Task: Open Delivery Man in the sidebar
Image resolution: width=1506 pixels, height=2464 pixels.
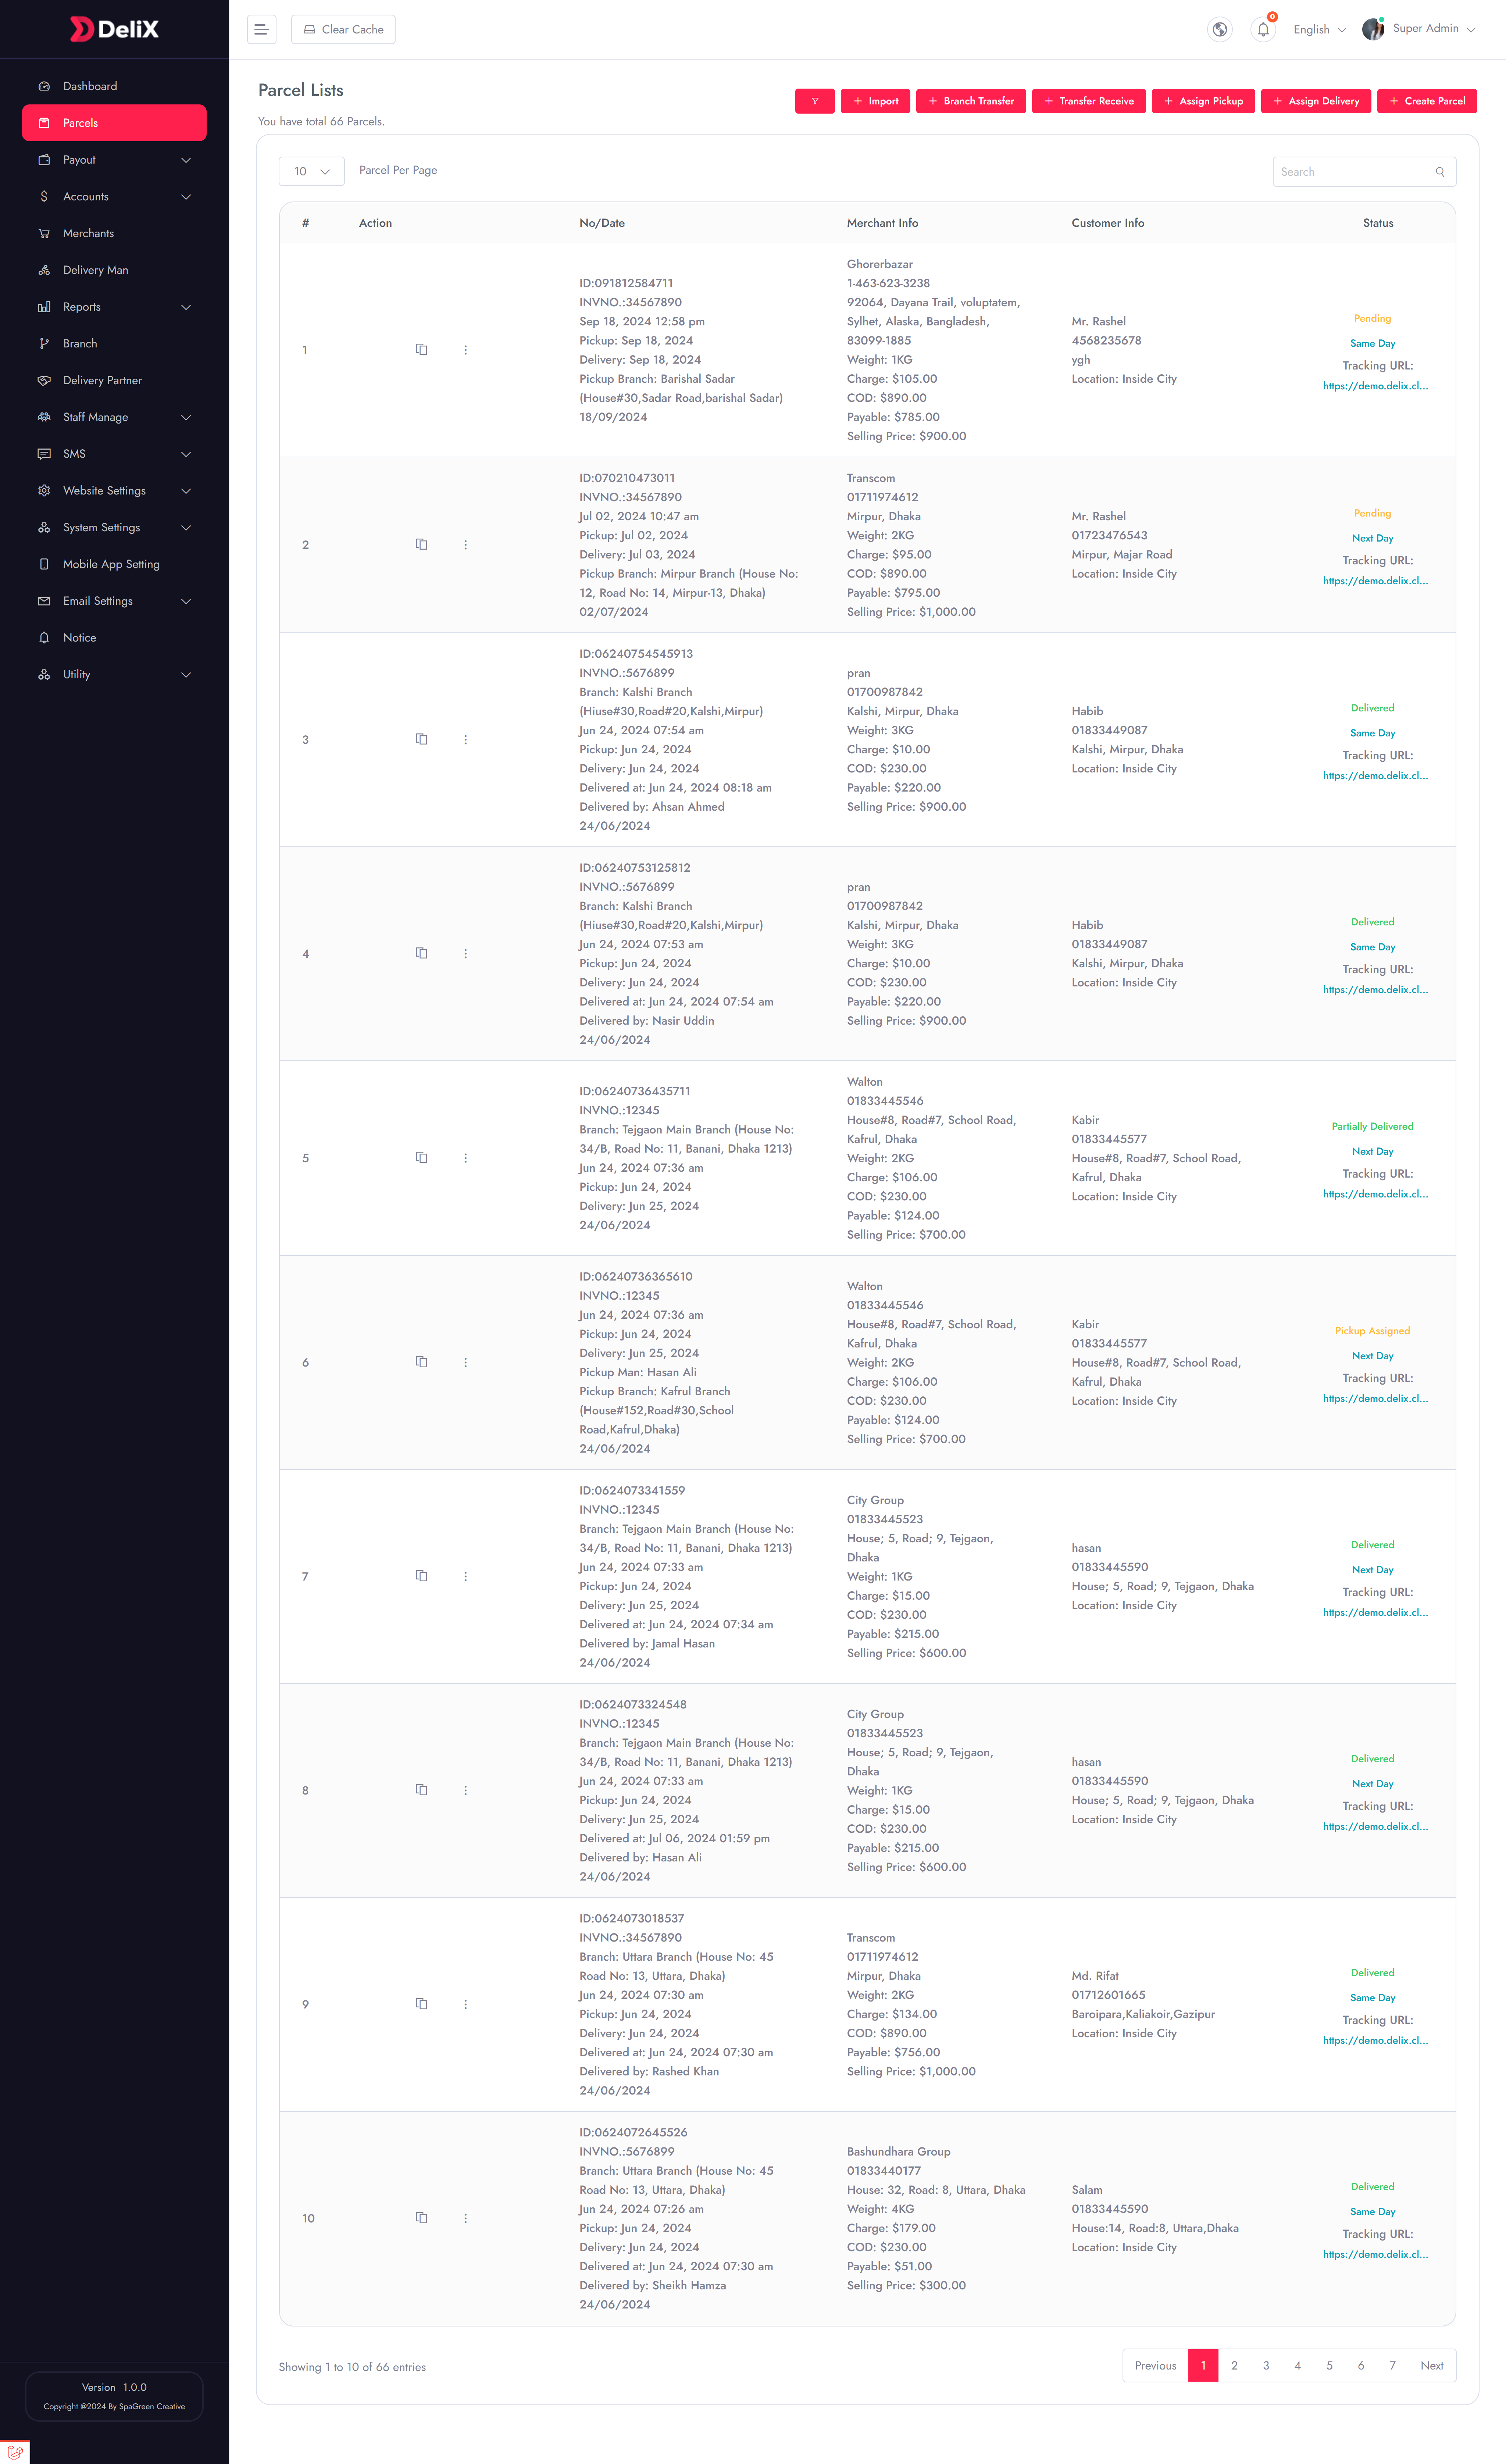Action: [x=114, y=270]
